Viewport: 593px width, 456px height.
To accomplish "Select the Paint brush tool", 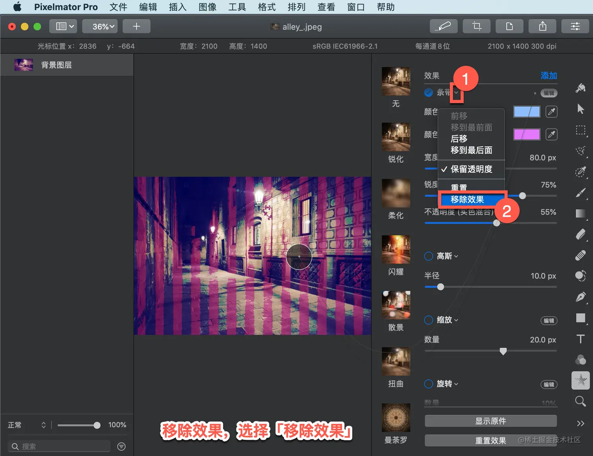I will 580,192.
